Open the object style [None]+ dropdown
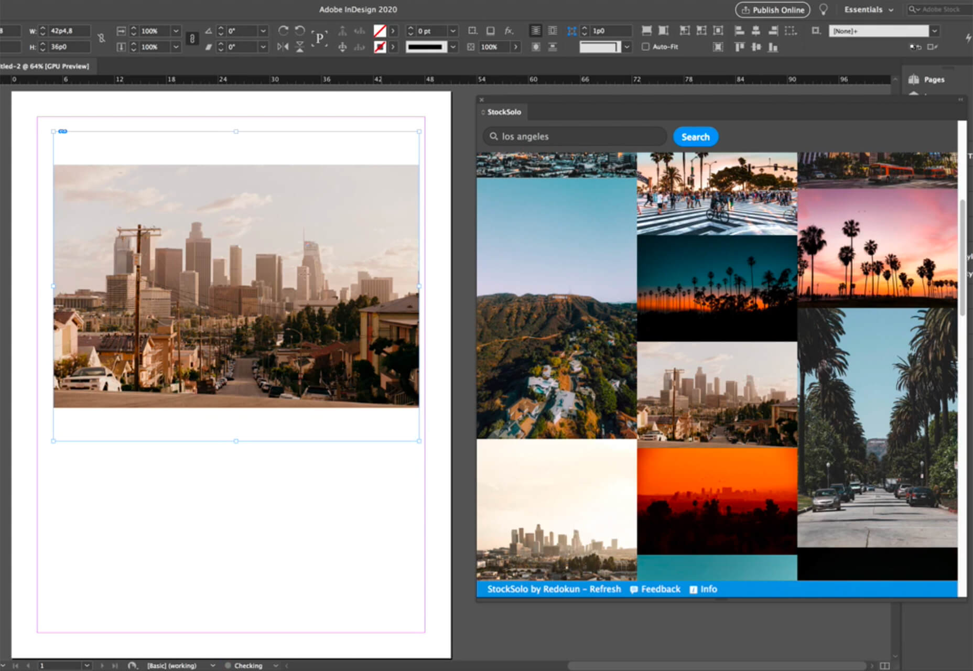The height and width of the screenshot is (671, 973). pyautogui.click(x=934, y=31)
